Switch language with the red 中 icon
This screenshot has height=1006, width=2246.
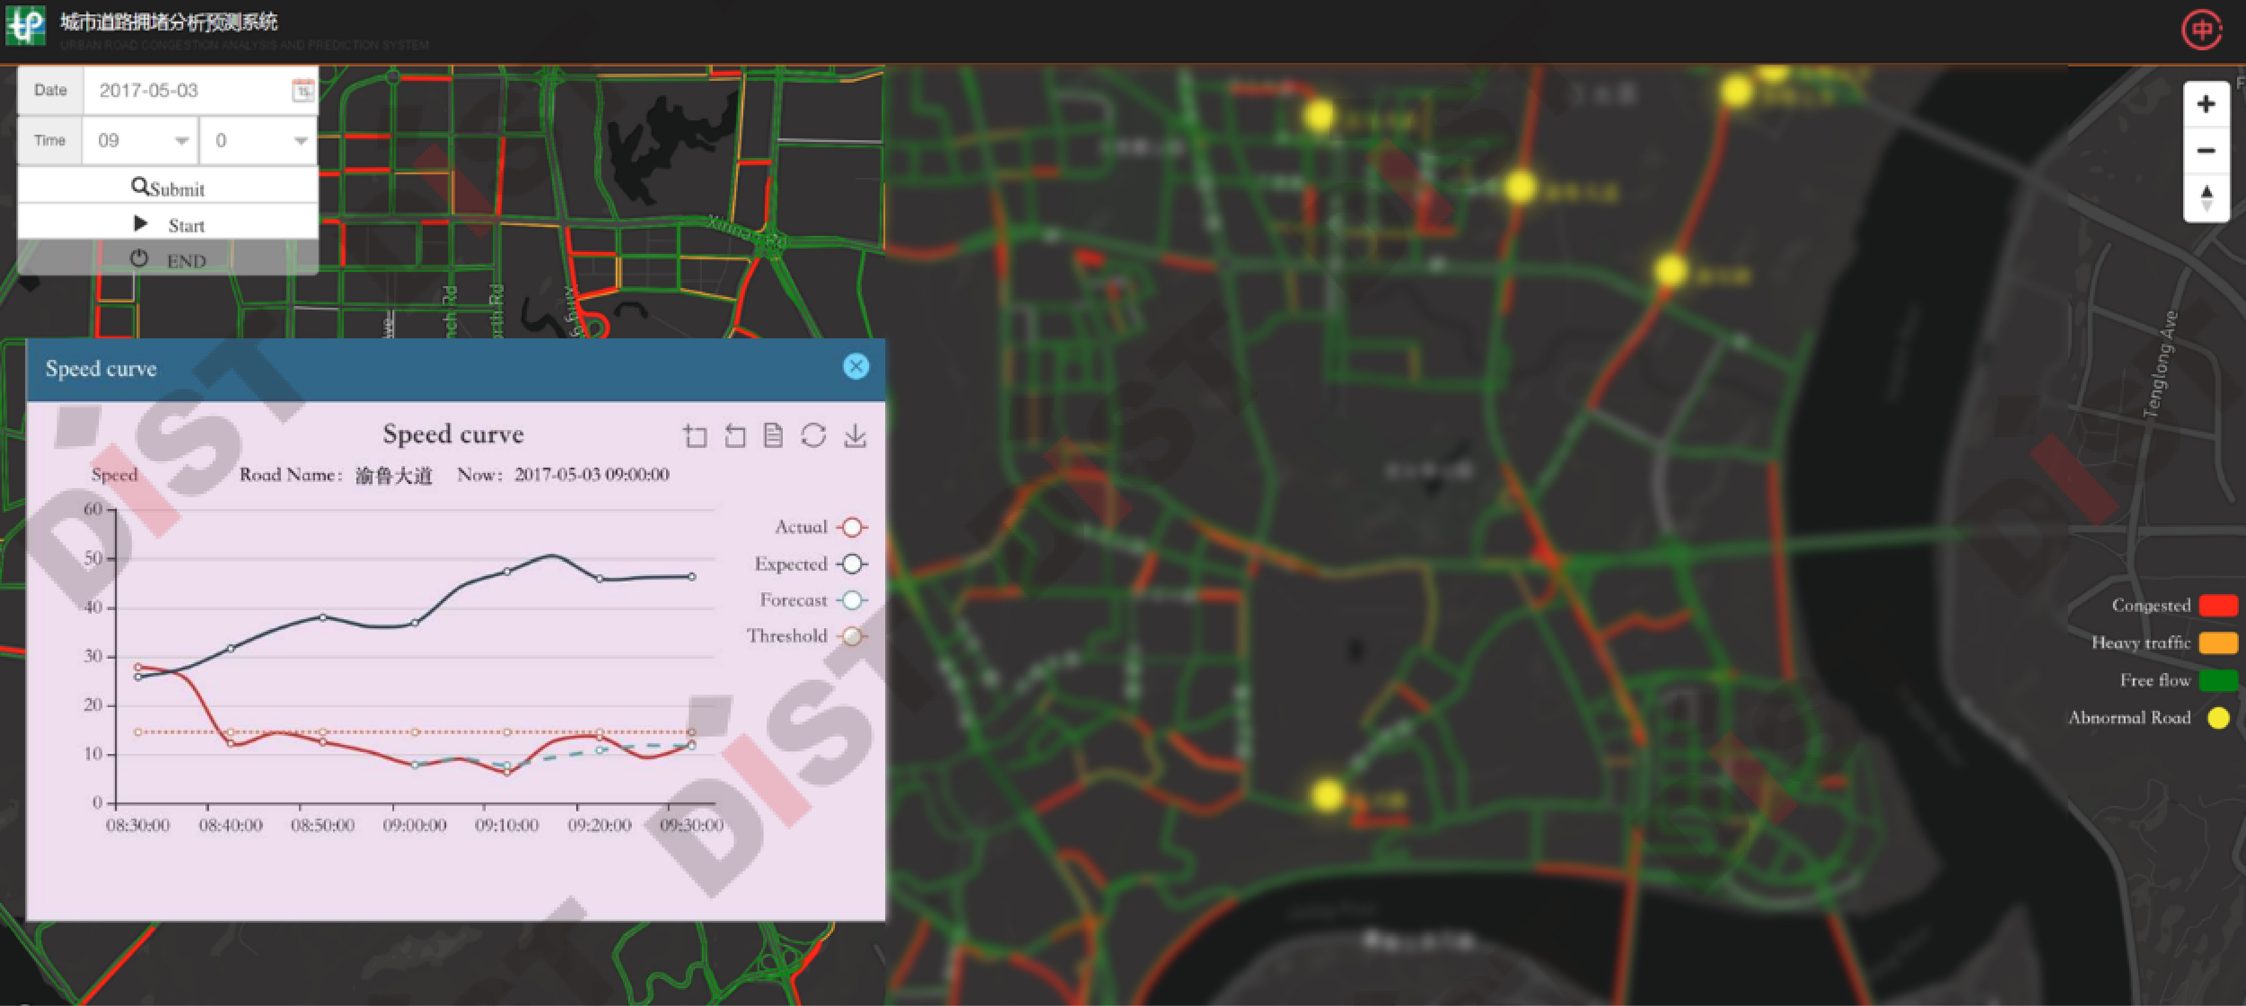pyautogui.click(x=2202, y=31)
